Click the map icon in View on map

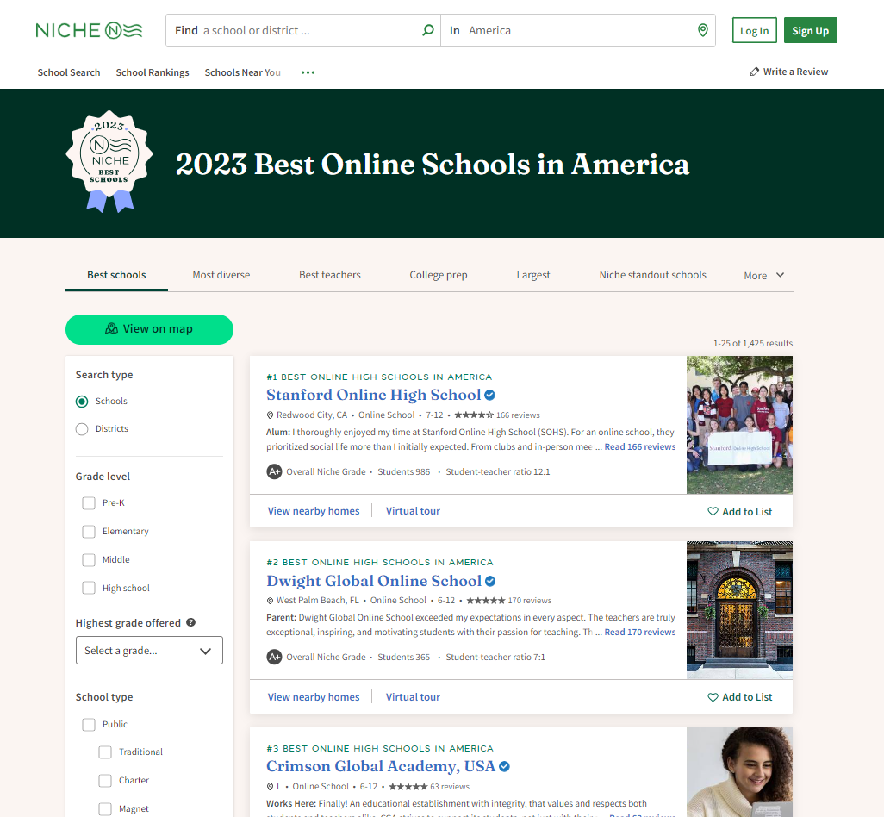coord(112,328)
